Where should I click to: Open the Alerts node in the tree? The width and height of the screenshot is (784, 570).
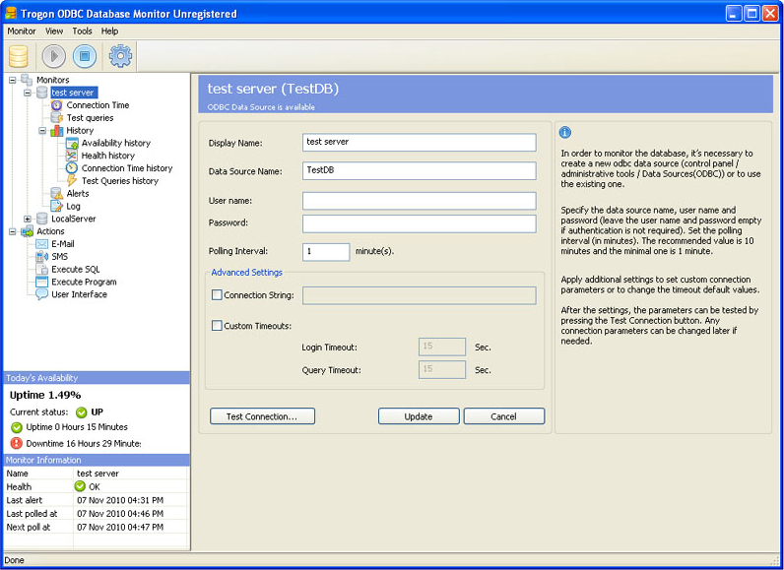77,194
